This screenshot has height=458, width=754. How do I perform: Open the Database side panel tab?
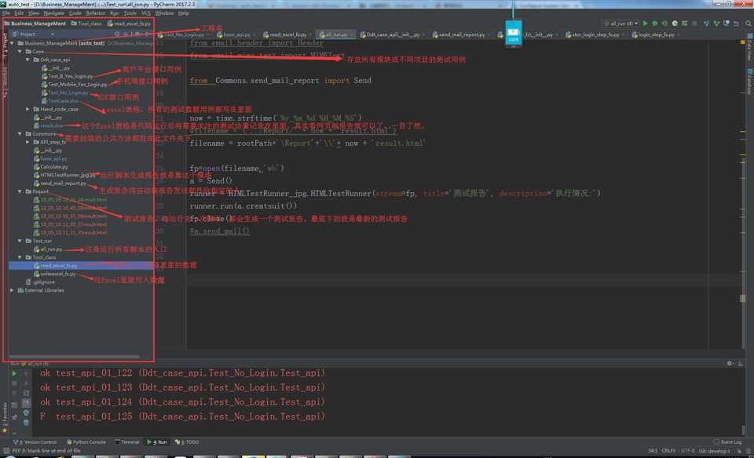(x=749, y=82)
